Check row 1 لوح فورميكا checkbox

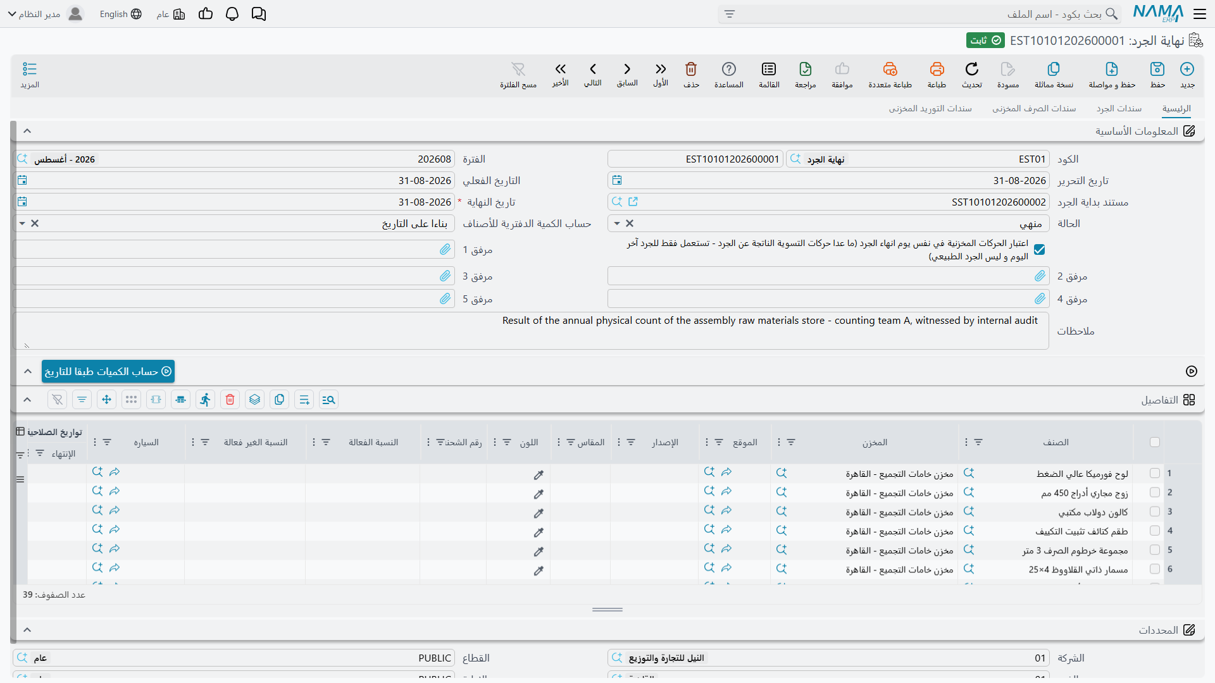[1155, 473]
